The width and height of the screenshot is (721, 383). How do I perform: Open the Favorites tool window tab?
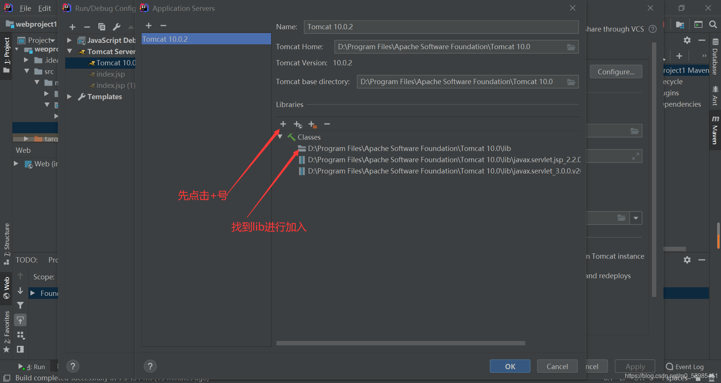point(6,332)
